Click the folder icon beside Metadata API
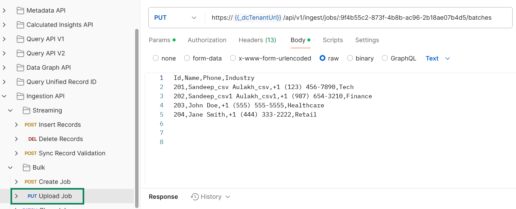The height and width of the screenshot is (209, 516). tap(20, 10)
